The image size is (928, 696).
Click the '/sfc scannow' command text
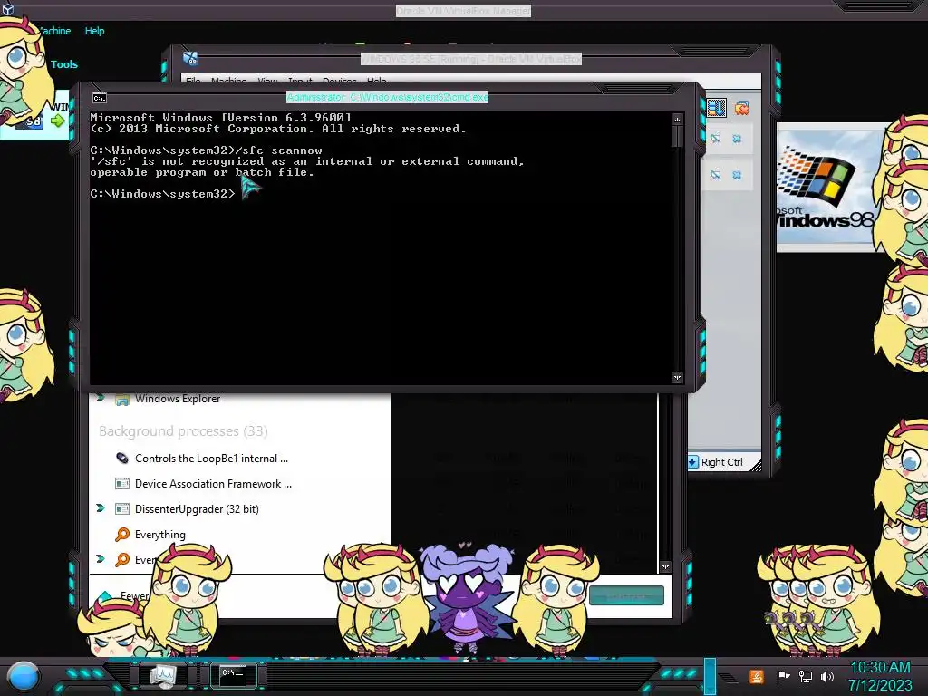click(x=279, y=150)
